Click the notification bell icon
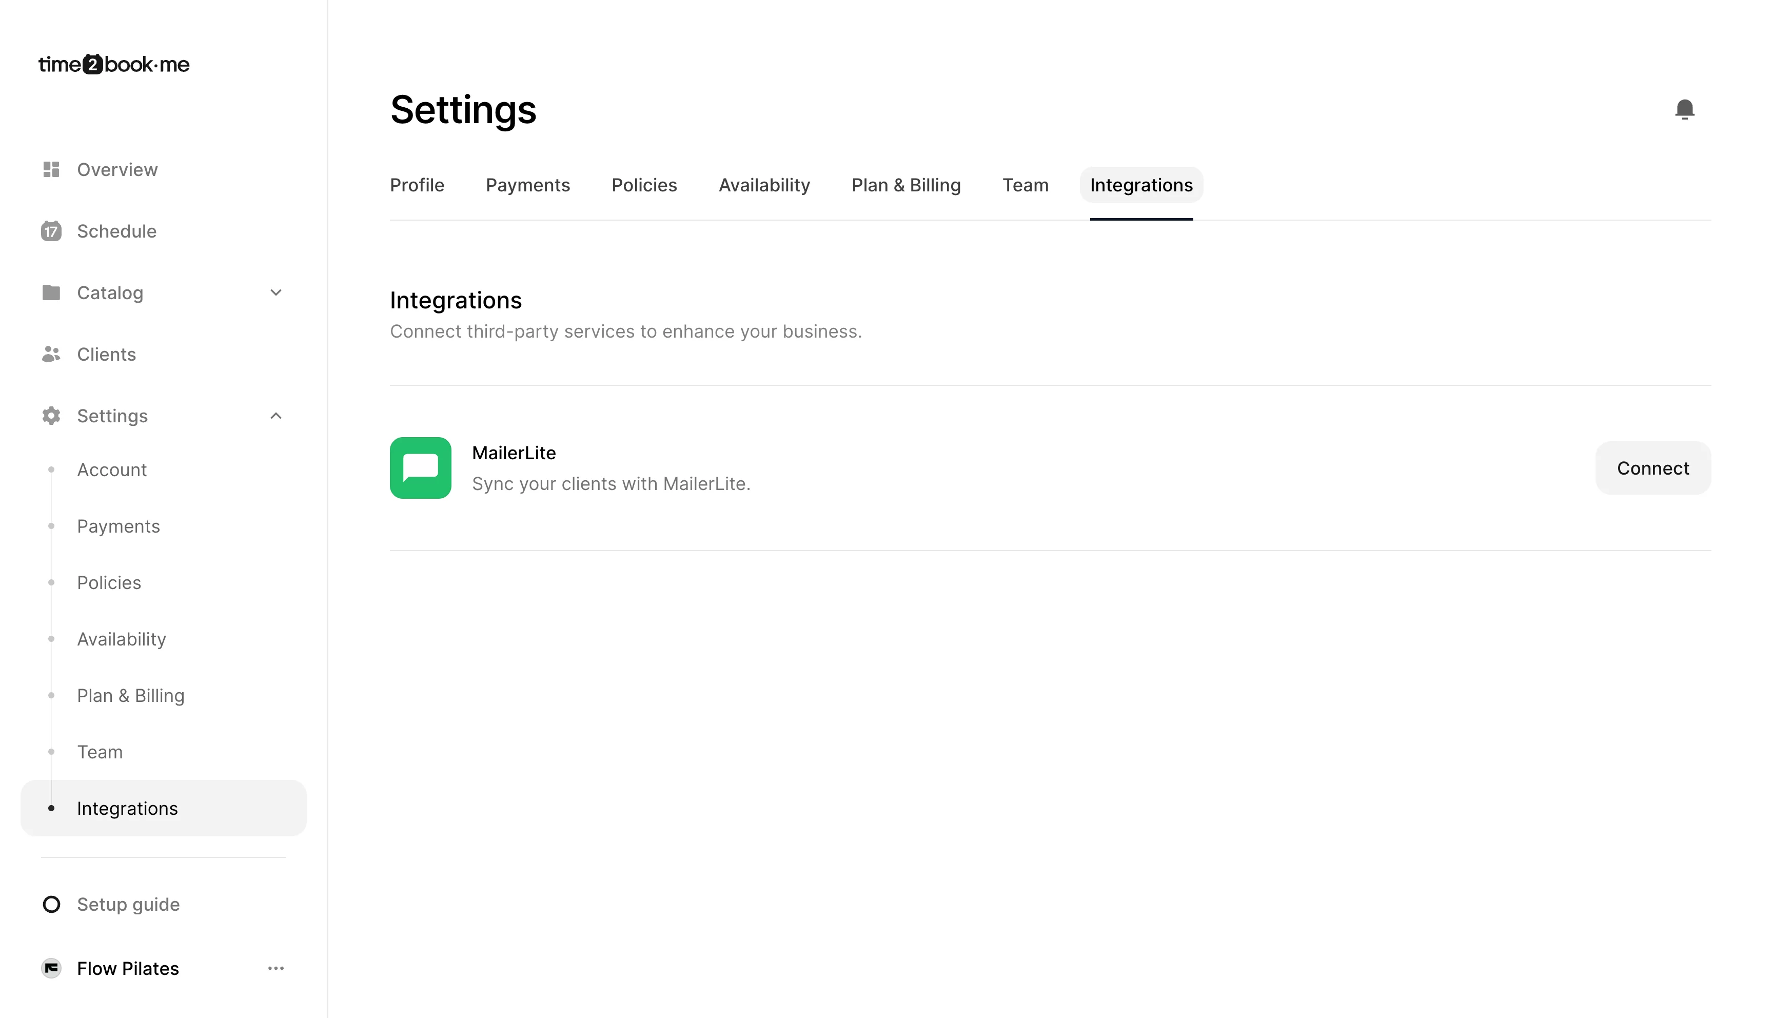Screen dimensions: 1773x1018 coord(1684,109)
